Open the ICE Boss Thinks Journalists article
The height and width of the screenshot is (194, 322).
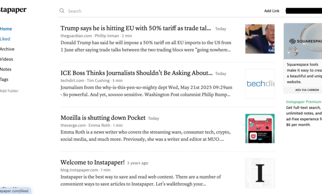coord(136,73)
